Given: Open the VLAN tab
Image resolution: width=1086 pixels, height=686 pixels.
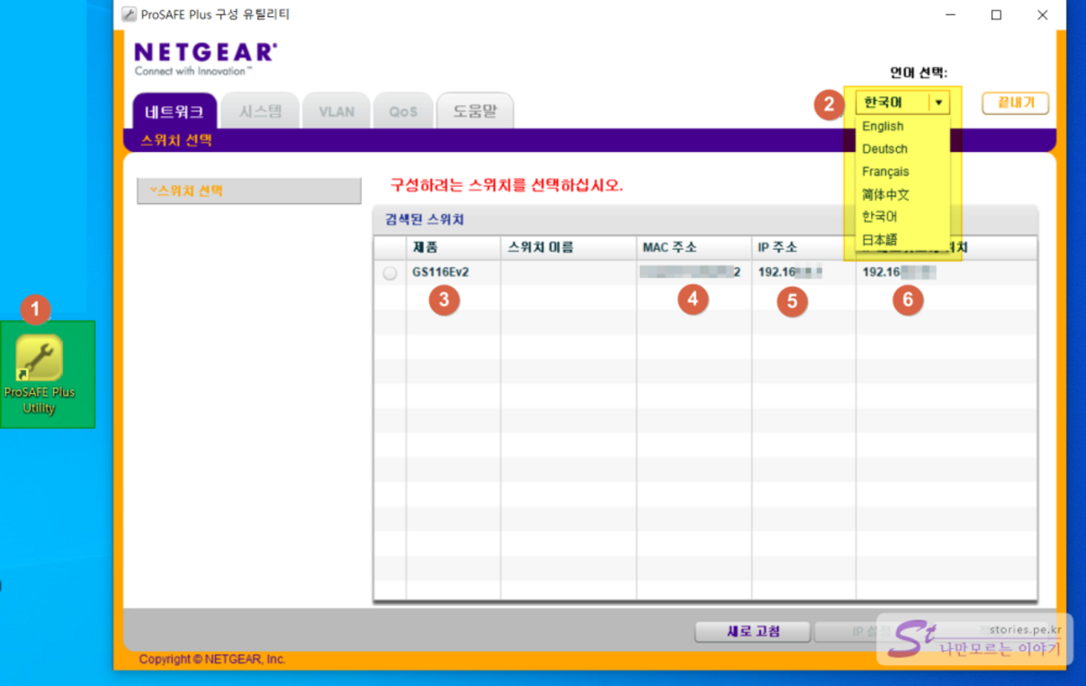Looking at the screenshot, I should (x=337, y=112).
